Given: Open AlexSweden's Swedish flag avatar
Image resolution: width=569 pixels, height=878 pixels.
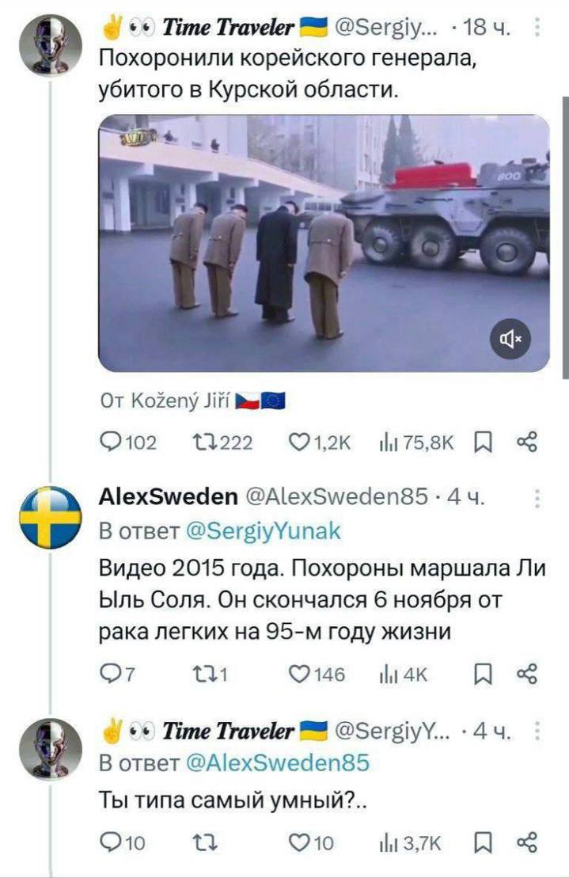Looking at the screenshot, I should (x=51, y=518).
